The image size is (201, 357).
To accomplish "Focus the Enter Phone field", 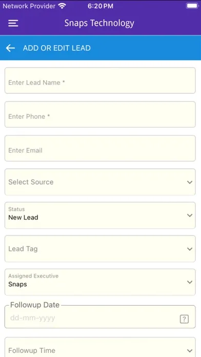I will (x=100, y=114).
